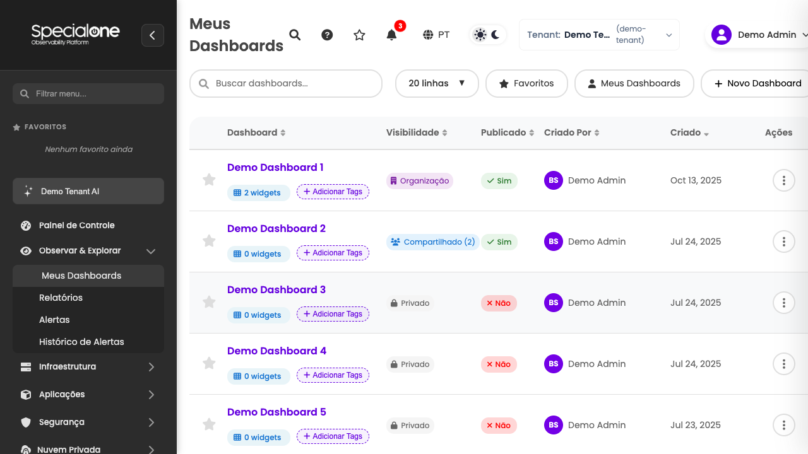
Task: Click the Meus Dashboards filter button
Action: pyautogui.click(x=634, y=83)
